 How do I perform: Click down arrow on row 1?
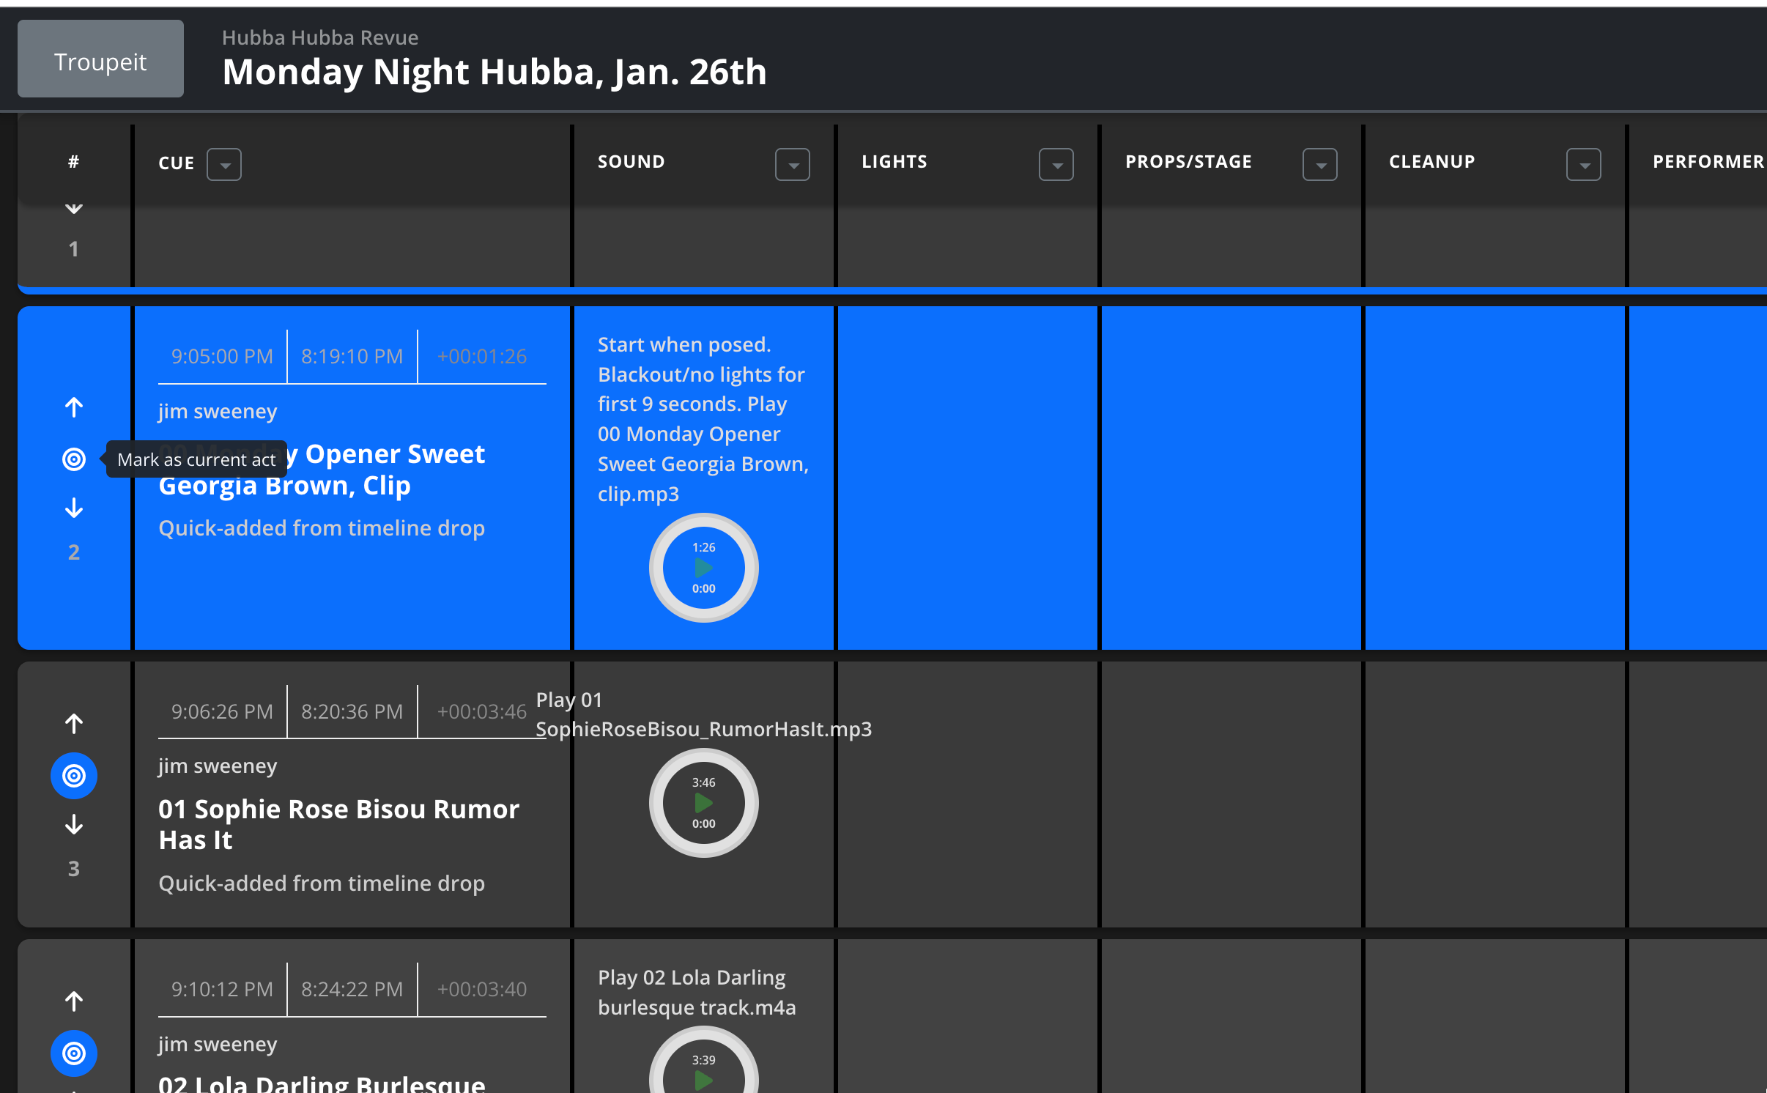pyautogui.click(x=73, y=209)
